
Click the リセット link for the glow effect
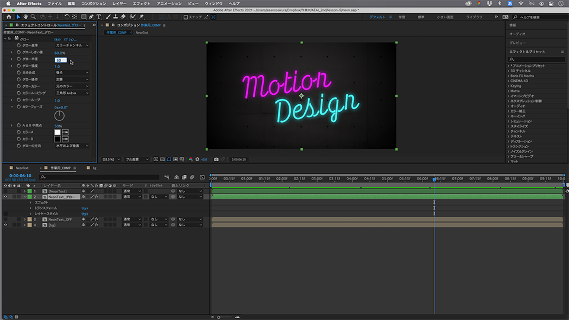[57, 39]
